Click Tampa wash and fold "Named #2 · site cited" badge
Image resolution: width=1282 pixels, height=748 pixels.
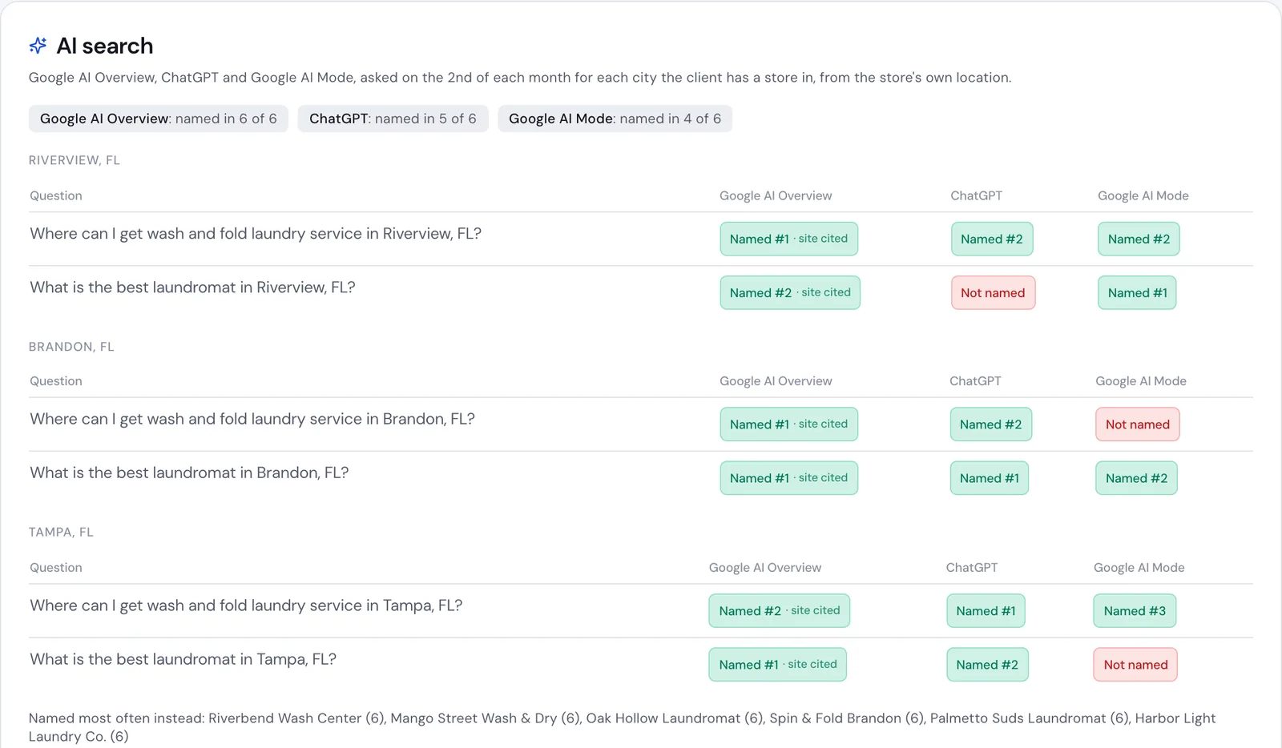780,610
